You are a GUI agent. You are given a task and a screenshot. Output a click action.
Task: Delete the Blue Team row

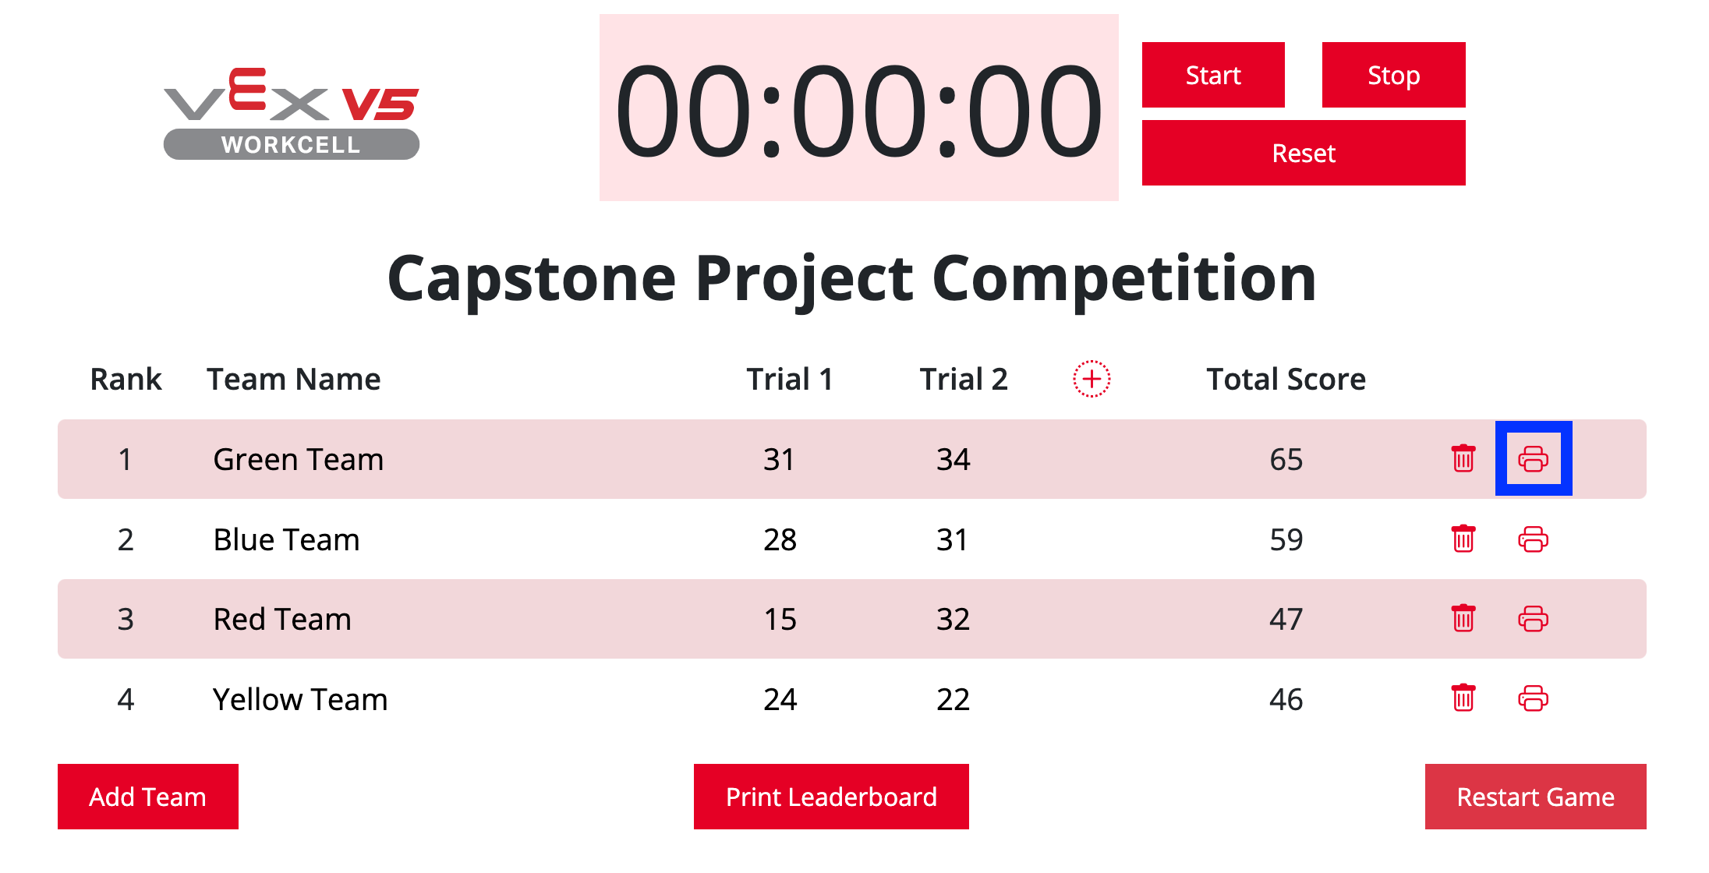pos(1463,539)
